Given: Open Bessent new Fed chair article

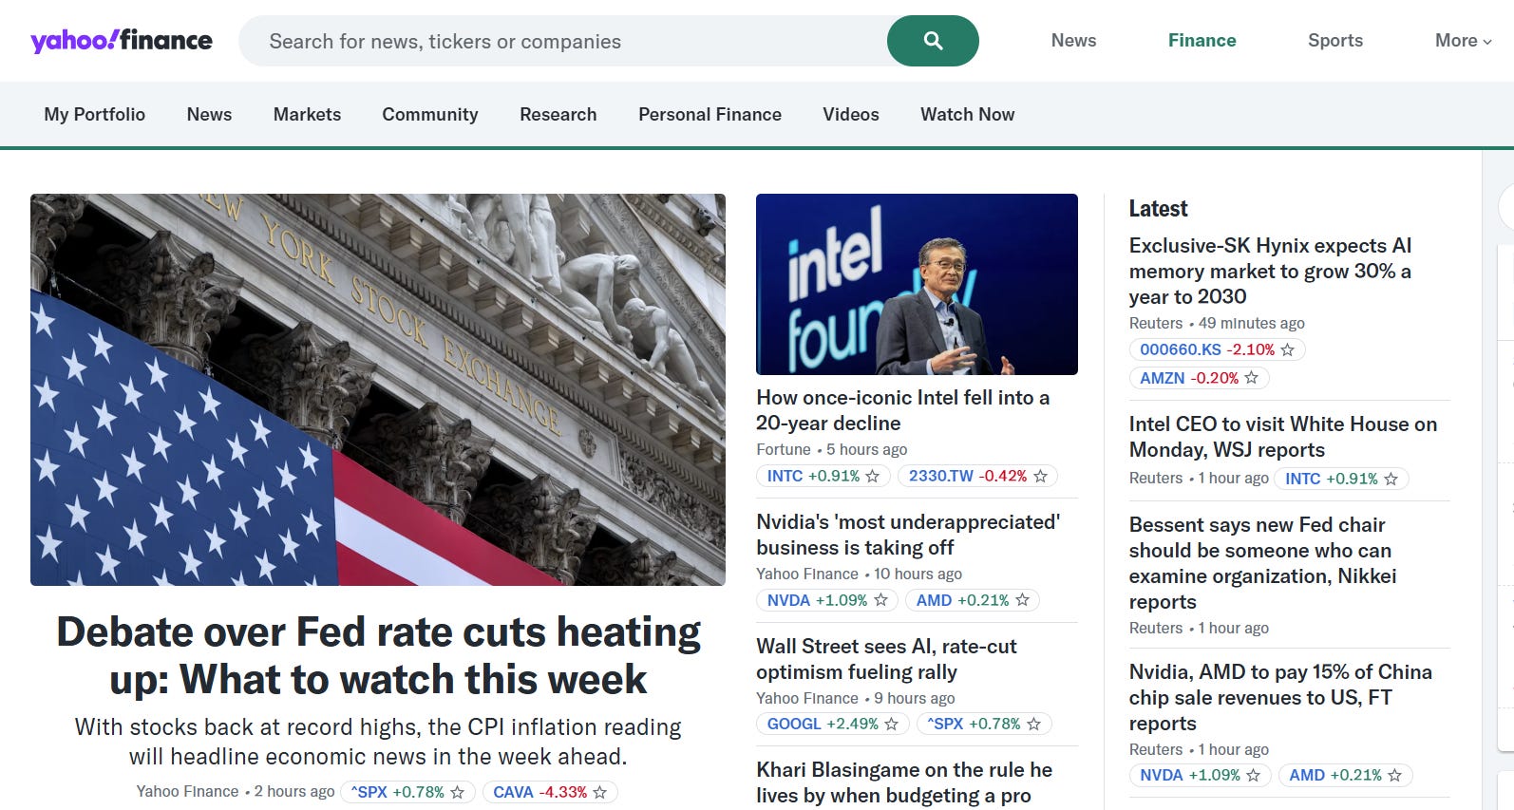Looking at the screenshot, I should tap(1262, 563).
